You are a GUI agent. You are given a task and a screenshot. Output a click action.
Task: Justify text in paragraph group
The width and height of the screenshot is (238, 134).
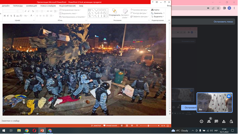point(47,16)
